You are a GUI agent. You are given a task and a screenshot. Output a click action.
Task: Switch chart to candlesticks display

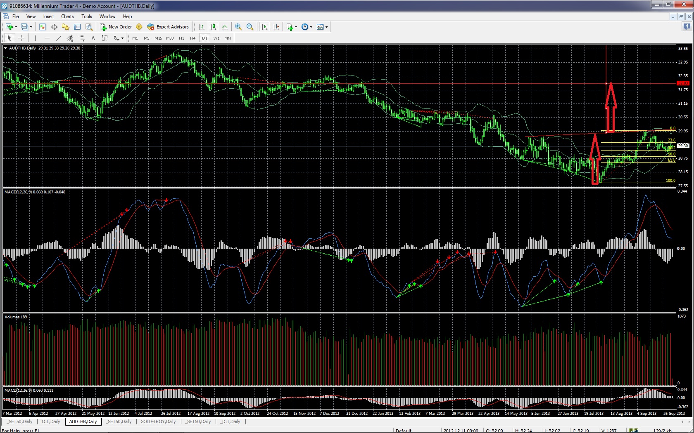(x=213, y=27)
